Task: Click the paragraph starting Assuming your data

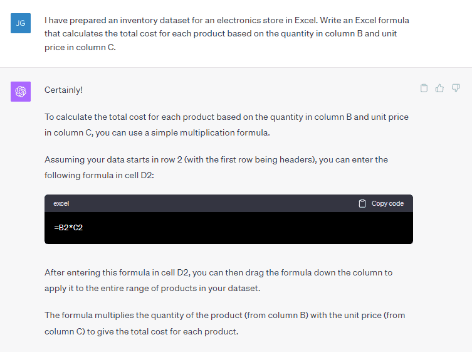Action: click(216, 168)
